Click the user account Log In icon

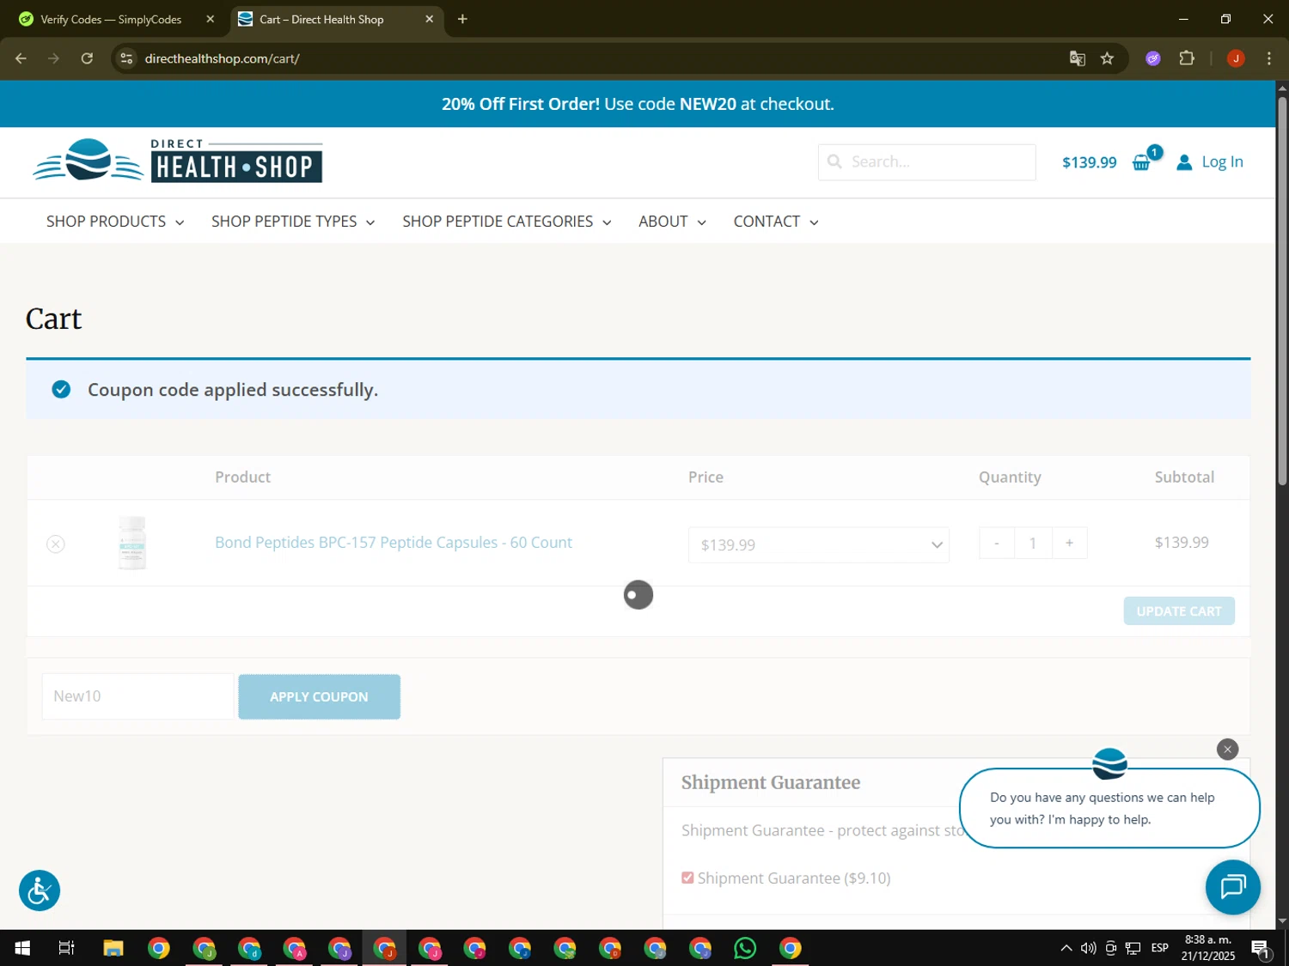pos(1184,162)
